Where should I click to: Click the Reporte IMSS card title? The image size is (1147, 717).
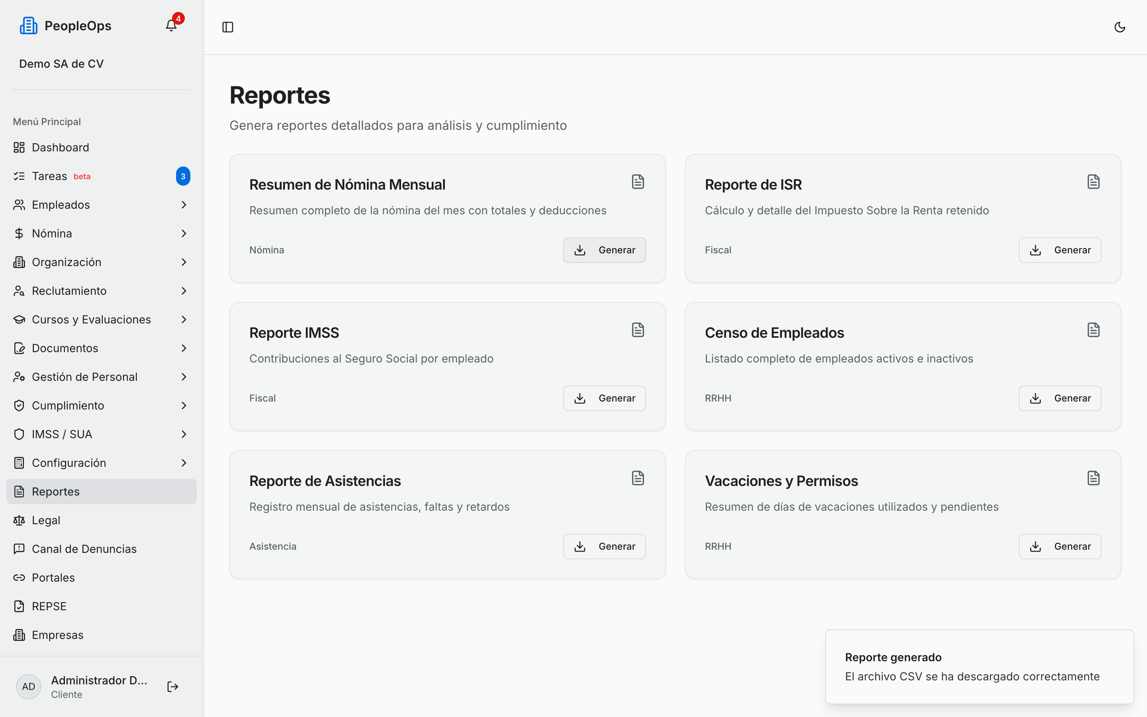pyautogui.click(x=294, y=333)
